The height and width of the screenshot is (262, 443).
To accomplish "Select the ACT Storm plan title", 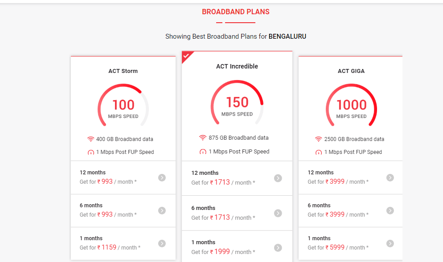I will (123, 71).
